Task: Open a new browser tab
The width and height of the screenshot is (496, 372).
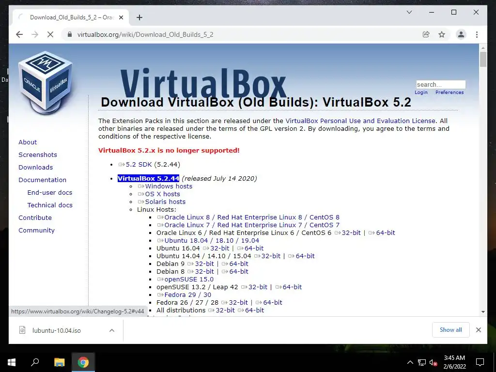Action: click(139, 17)
